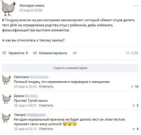Reply to Тамара's comment

pos(46,129)
